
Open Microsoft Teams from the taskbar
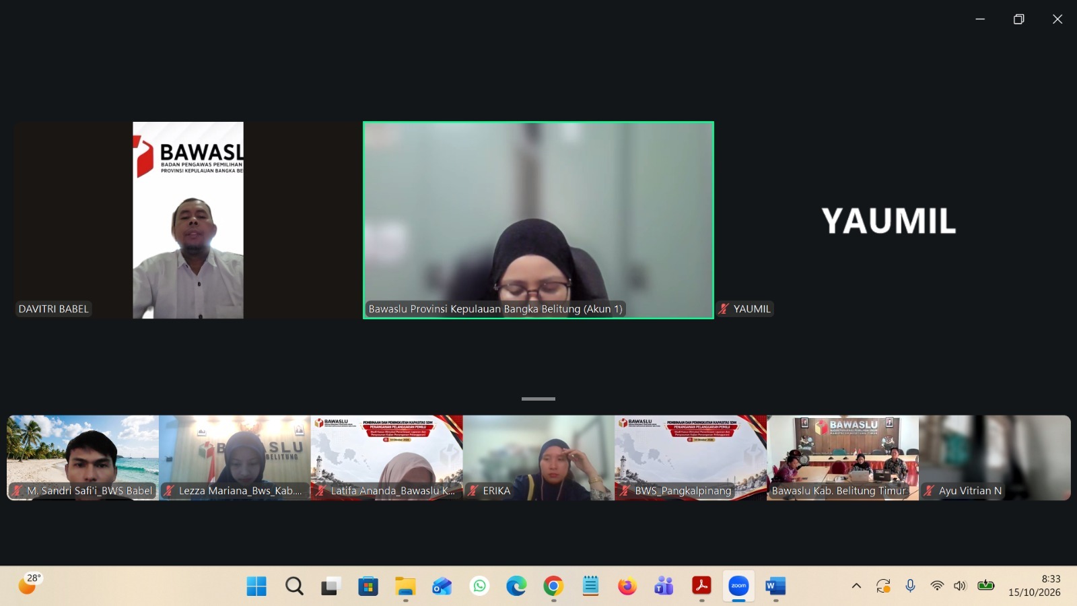(x=664, y=586)
